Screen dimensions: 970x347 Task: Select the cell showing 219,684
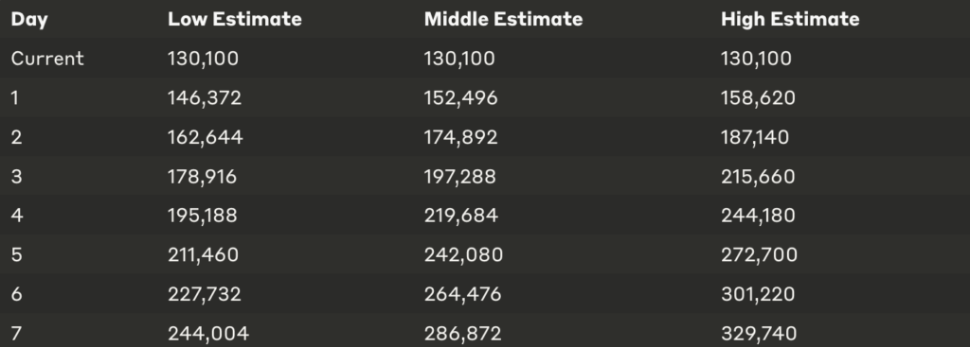coord(460,216)
